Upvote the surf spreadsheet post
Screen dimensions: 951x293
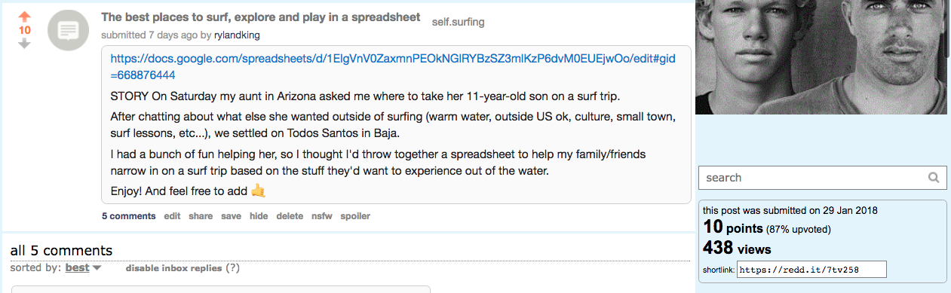tap(25, 17)
